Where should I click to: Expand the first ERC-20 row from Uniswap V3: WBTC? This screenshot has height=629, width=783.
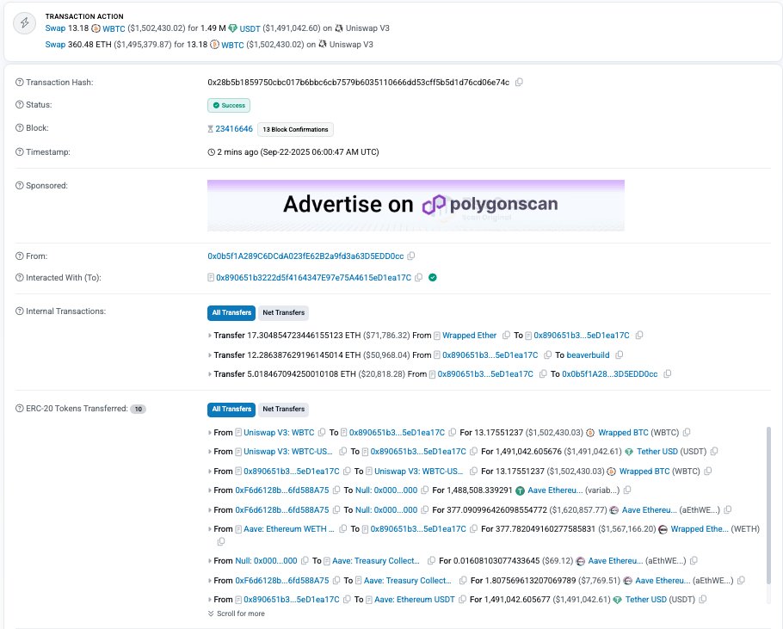pyautogui.click(x=210, y=433)
